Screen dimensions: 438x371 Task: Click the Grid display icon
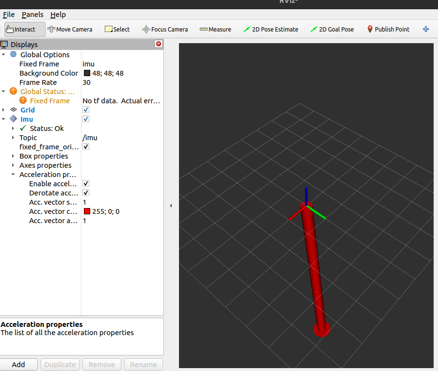click(14, 110)
